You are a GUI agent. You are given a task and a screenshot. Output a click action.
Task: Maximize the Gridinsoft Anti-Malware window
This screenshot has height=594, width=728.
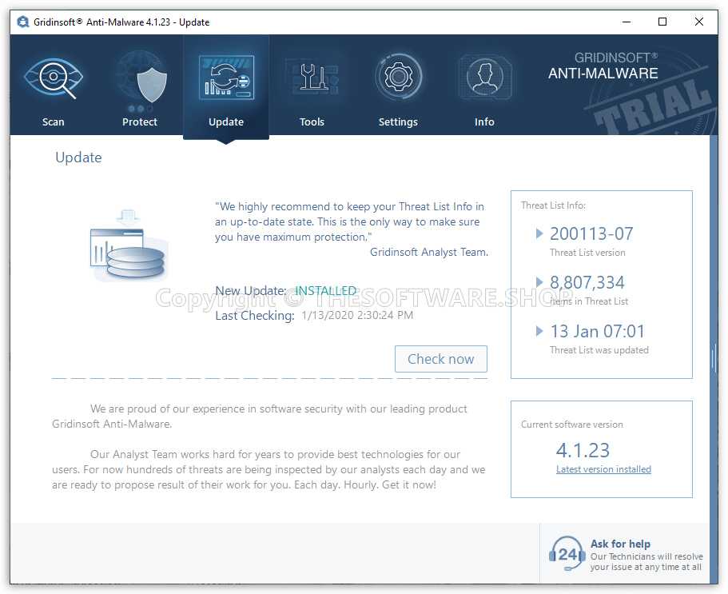click(x=662, y=22)
